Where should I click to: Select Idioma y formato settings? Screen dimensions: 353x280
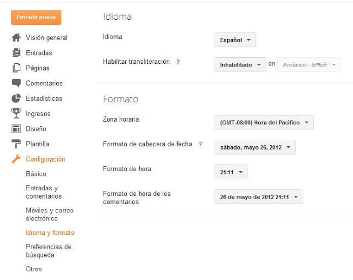click(50, 233)
